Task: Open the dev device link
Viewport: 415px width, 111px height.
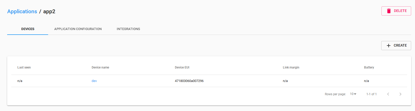Action: pos(94,81)
